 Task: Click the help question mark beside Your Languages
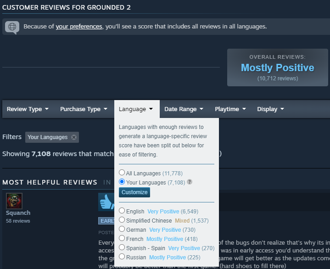click(190, 182)
